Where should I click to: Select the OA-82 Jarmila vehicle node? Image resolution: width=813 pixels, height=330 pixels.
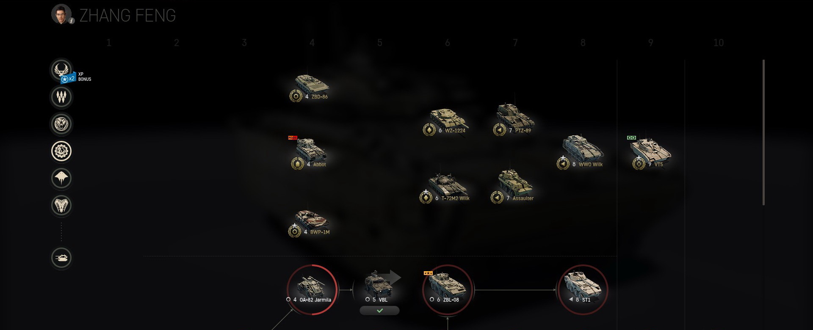coord(312,290)
